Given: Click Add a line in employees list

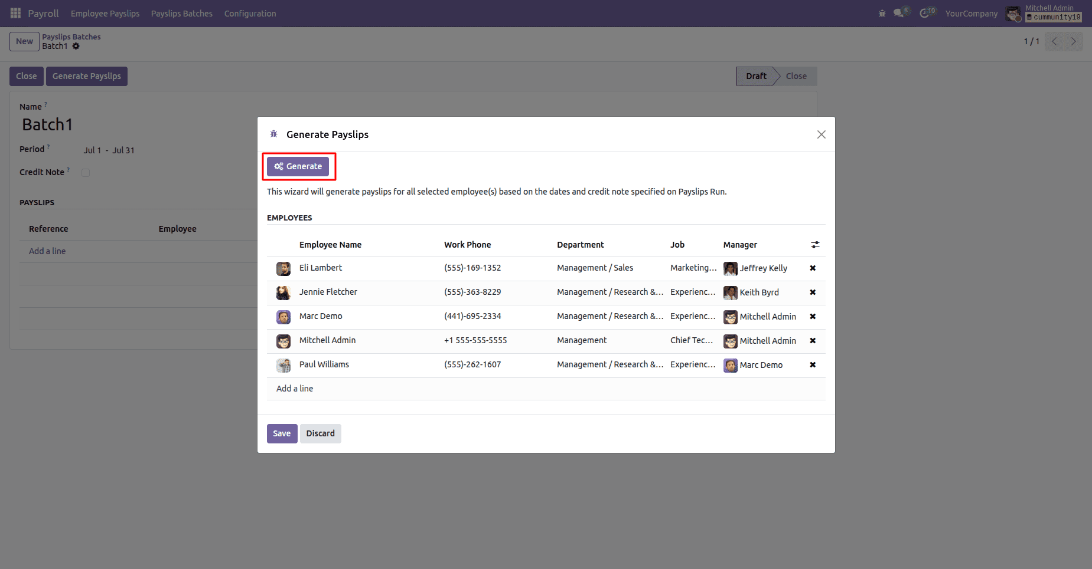Looking at the screenshot, I should coord(295,389).
